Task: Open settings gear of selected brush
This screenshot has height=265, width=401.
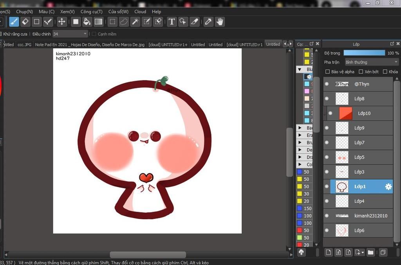Action: click(x=309, y=77)
